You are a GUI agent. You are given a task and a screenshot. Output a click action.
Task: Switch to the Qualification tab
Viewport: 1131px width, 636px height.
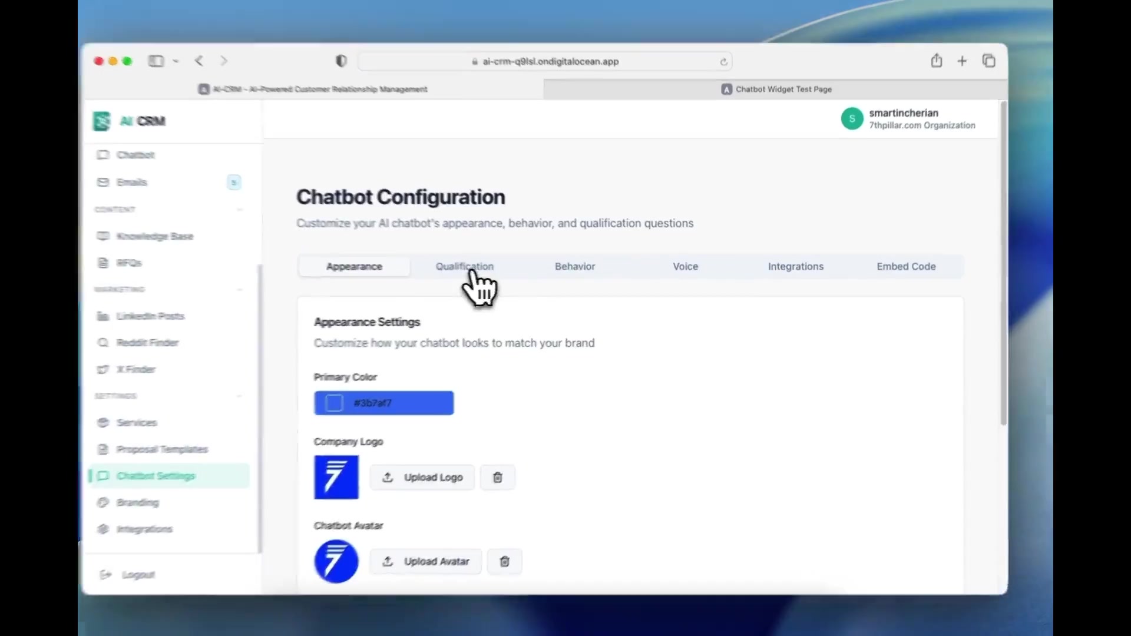click(464, 267)
